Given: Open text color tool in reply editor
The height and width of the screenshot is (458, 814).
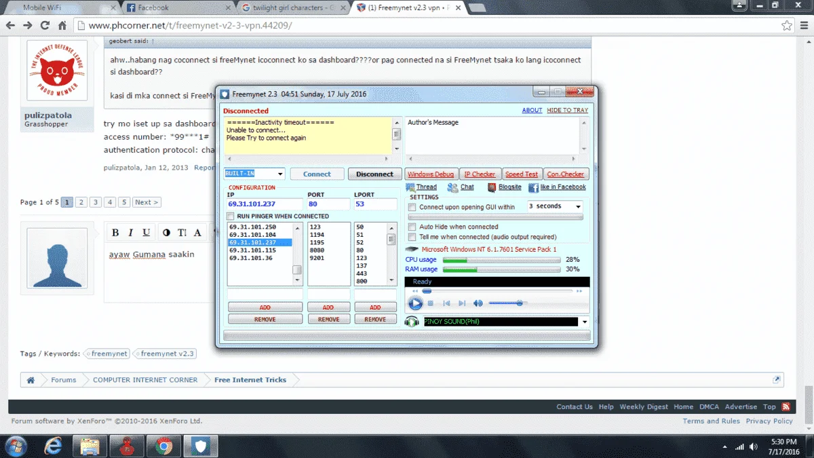Looking at the screenshot, I should (167, 233).
